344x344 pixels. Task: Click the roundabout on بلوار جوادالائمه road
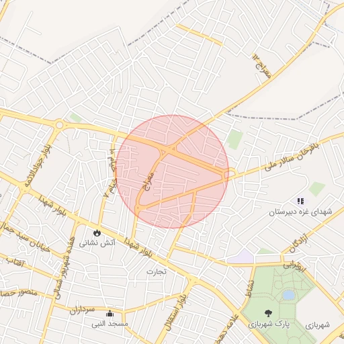[59, 125]
